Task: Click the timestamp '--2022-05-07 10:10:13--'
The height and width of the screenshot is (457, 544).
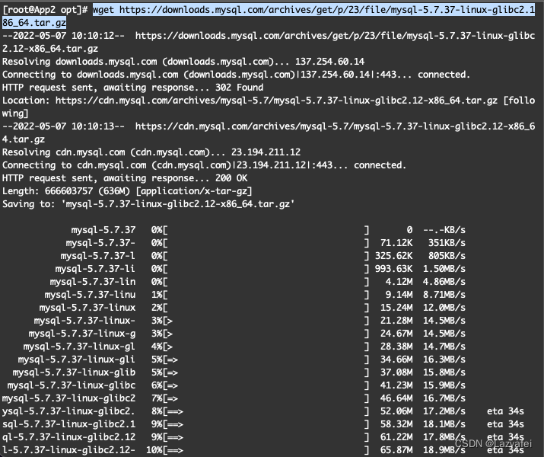Action: pyautogui.click(x=63, y=126)
